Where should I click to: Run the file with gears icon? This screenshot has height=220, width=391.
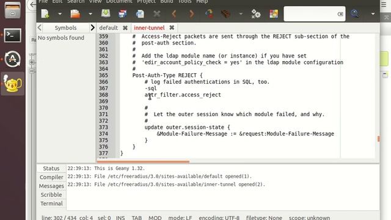click(256, 14)
